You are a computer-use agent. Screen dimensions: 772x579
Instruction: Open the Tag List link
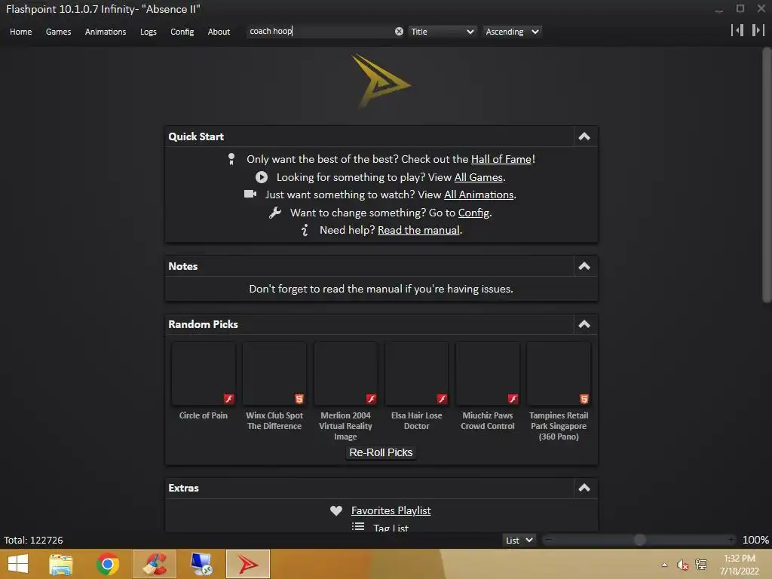tap(391, 528)
